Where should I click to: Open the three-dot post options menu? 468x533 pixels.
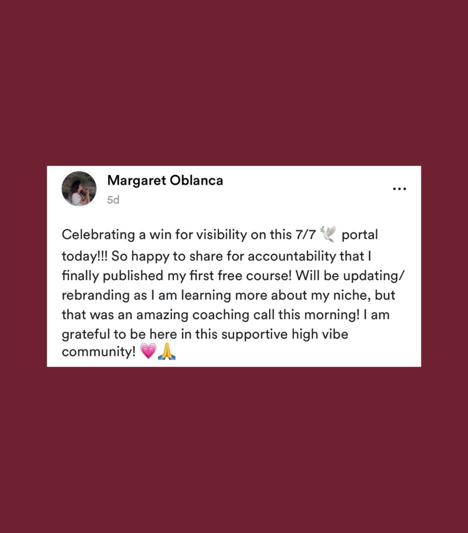tap(399, 188)
